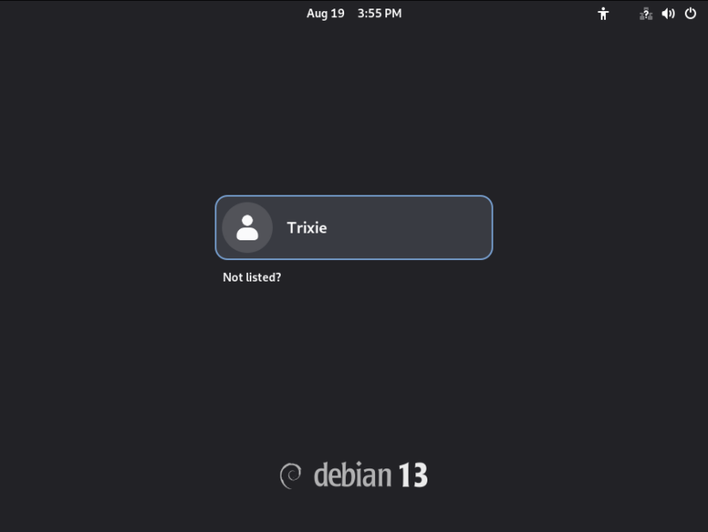
Task: Click the network status icon with question mark
Action: (x=645, y=14)
